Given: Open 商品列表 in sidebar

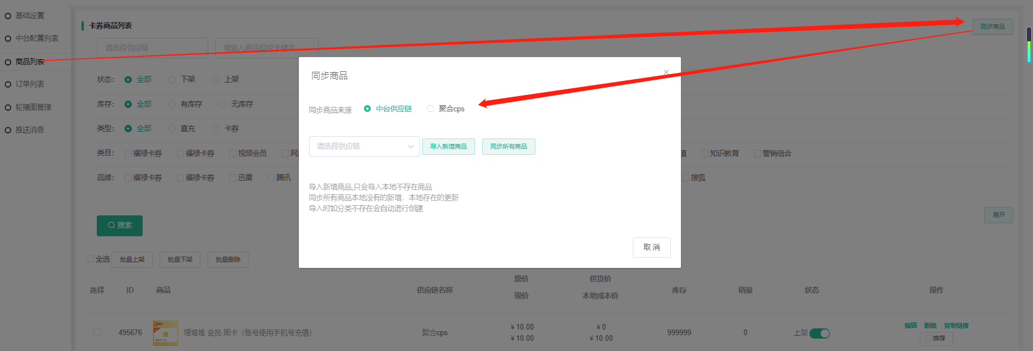Looking at the screenshot, I should click(x=29, y=62).
